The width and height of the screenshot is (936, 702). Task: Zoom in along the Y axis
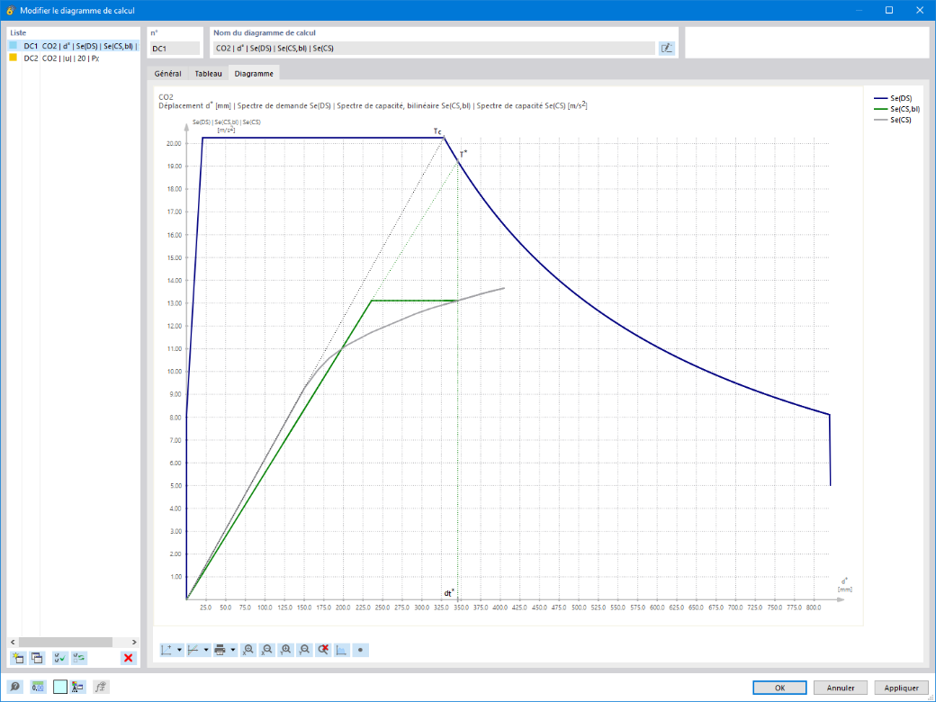point(286,650)
